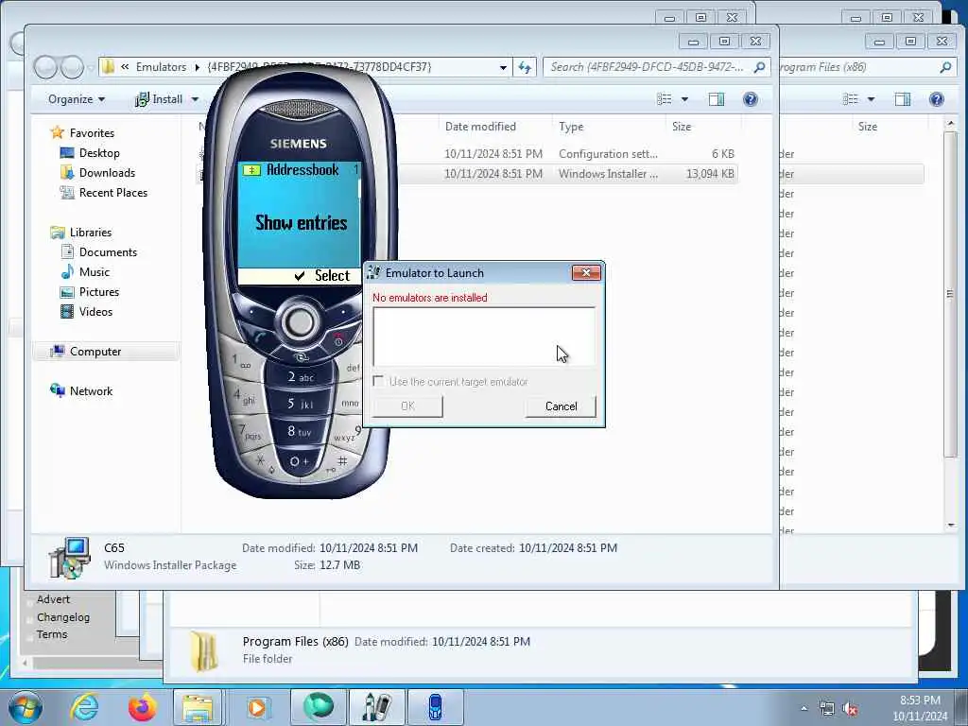Open Pictures library

pyautogui.click(x=98, y=292)
